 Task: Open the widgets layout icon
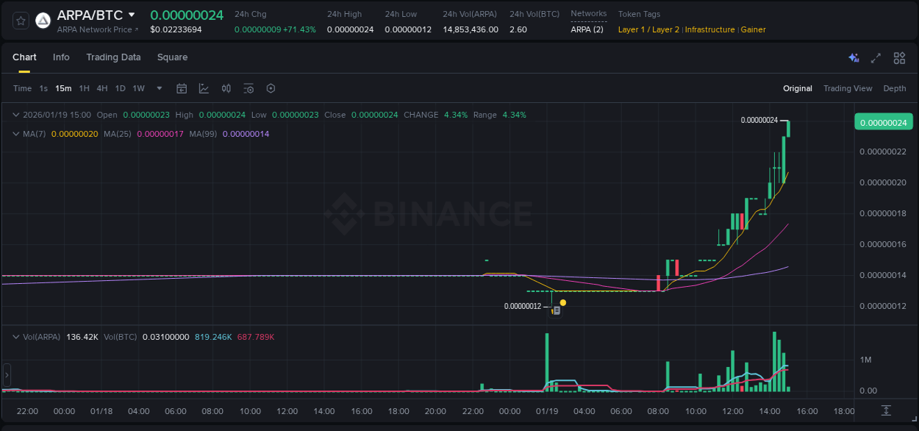tap(899, 57)
